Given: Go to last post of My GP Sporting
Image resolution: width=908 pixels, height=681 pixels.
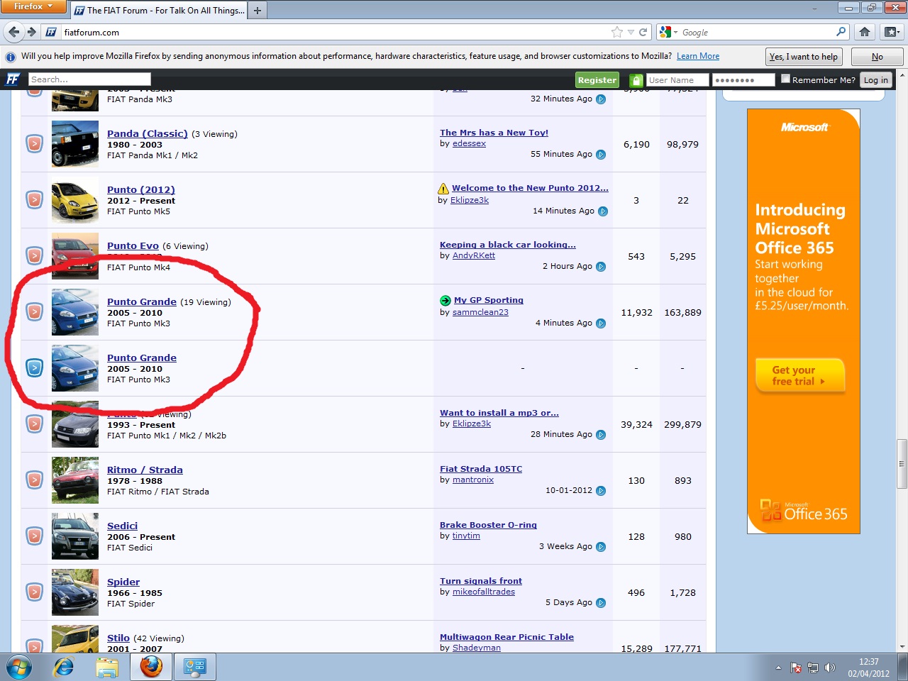Looking at the screenshot, I should tap(601, 323).
